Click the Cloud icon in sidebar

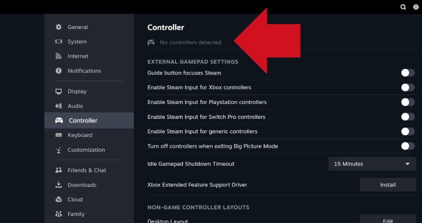pos(59,199)
